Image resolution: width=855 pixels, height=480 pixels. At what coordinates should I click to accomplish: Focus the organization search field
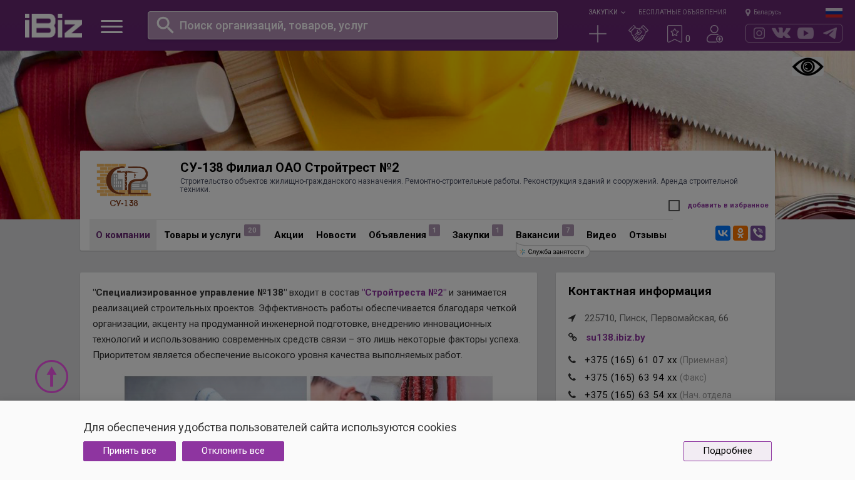point(352,26)
